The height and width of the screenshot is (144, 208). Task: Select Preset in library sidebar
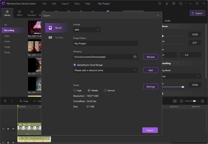point(7,52)
